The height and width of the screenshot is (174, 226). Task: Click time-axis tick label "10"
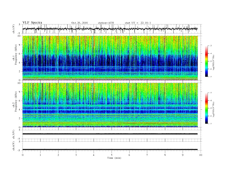coord(201,155)
